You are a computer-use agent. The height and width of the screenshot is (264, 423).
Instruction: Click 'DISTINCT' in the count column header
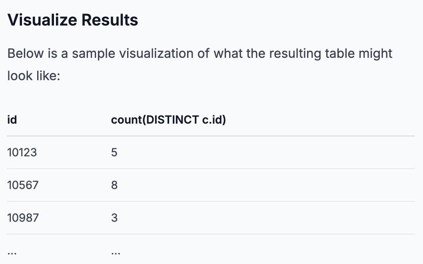pos(173,120)
